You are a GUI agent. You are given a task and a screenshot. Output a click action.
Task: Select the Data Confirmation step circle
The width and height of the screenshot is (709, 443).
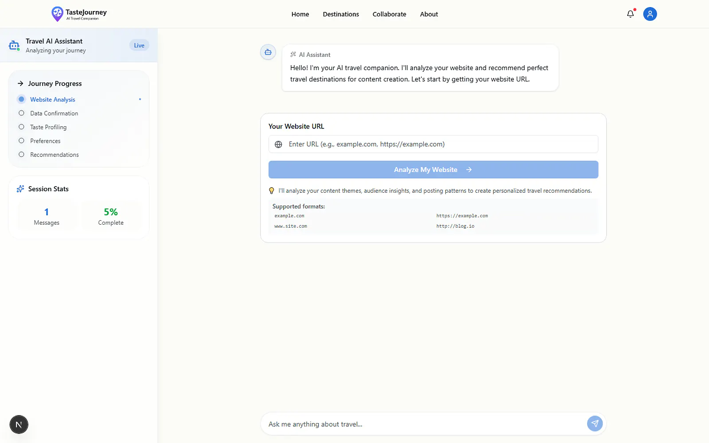[21, 113]
